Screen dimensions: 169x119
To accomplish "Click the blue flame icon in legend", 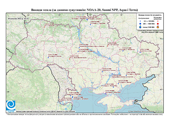I will [140, 27].
